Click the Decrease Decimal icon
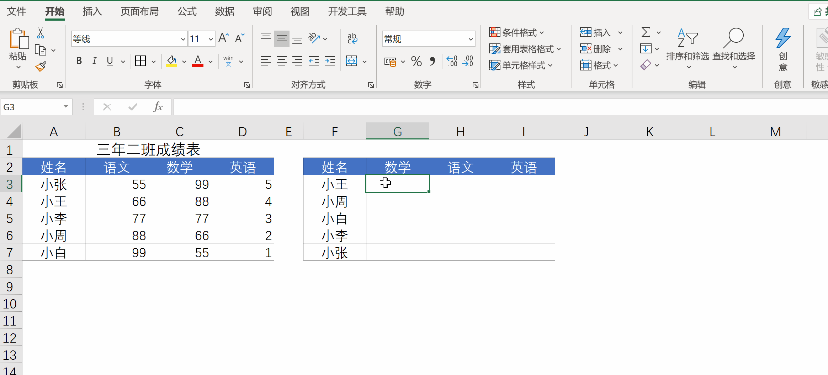This screenshot has width=828, height=375. [x=468, y=61]
